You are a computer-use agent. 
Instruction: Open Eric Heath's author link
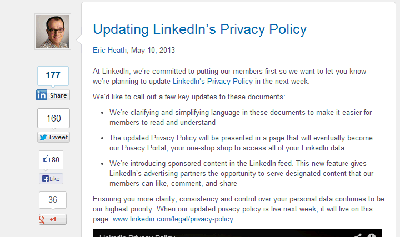[x=109, y=50]
